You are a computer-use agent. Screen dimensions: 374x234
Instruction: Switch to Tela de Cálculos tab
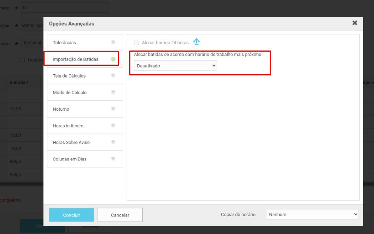(69, 76)
